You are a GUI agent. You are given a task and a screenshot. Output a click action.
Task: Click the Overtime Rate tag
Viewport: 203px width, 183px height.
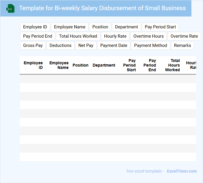point(184,36)
